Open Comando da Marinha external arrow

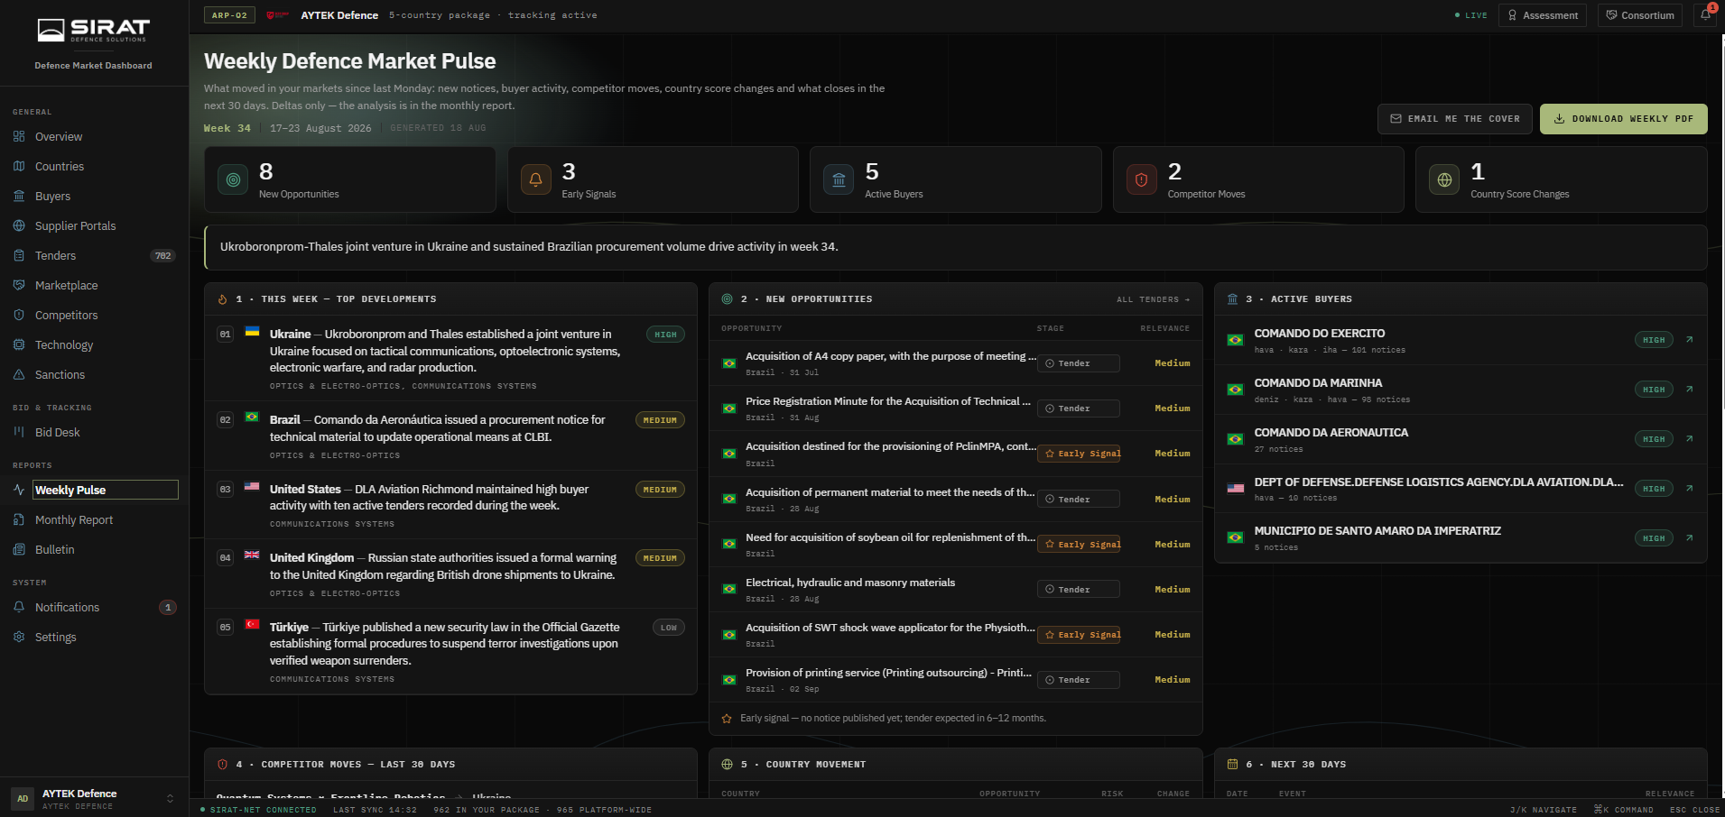1689,390
